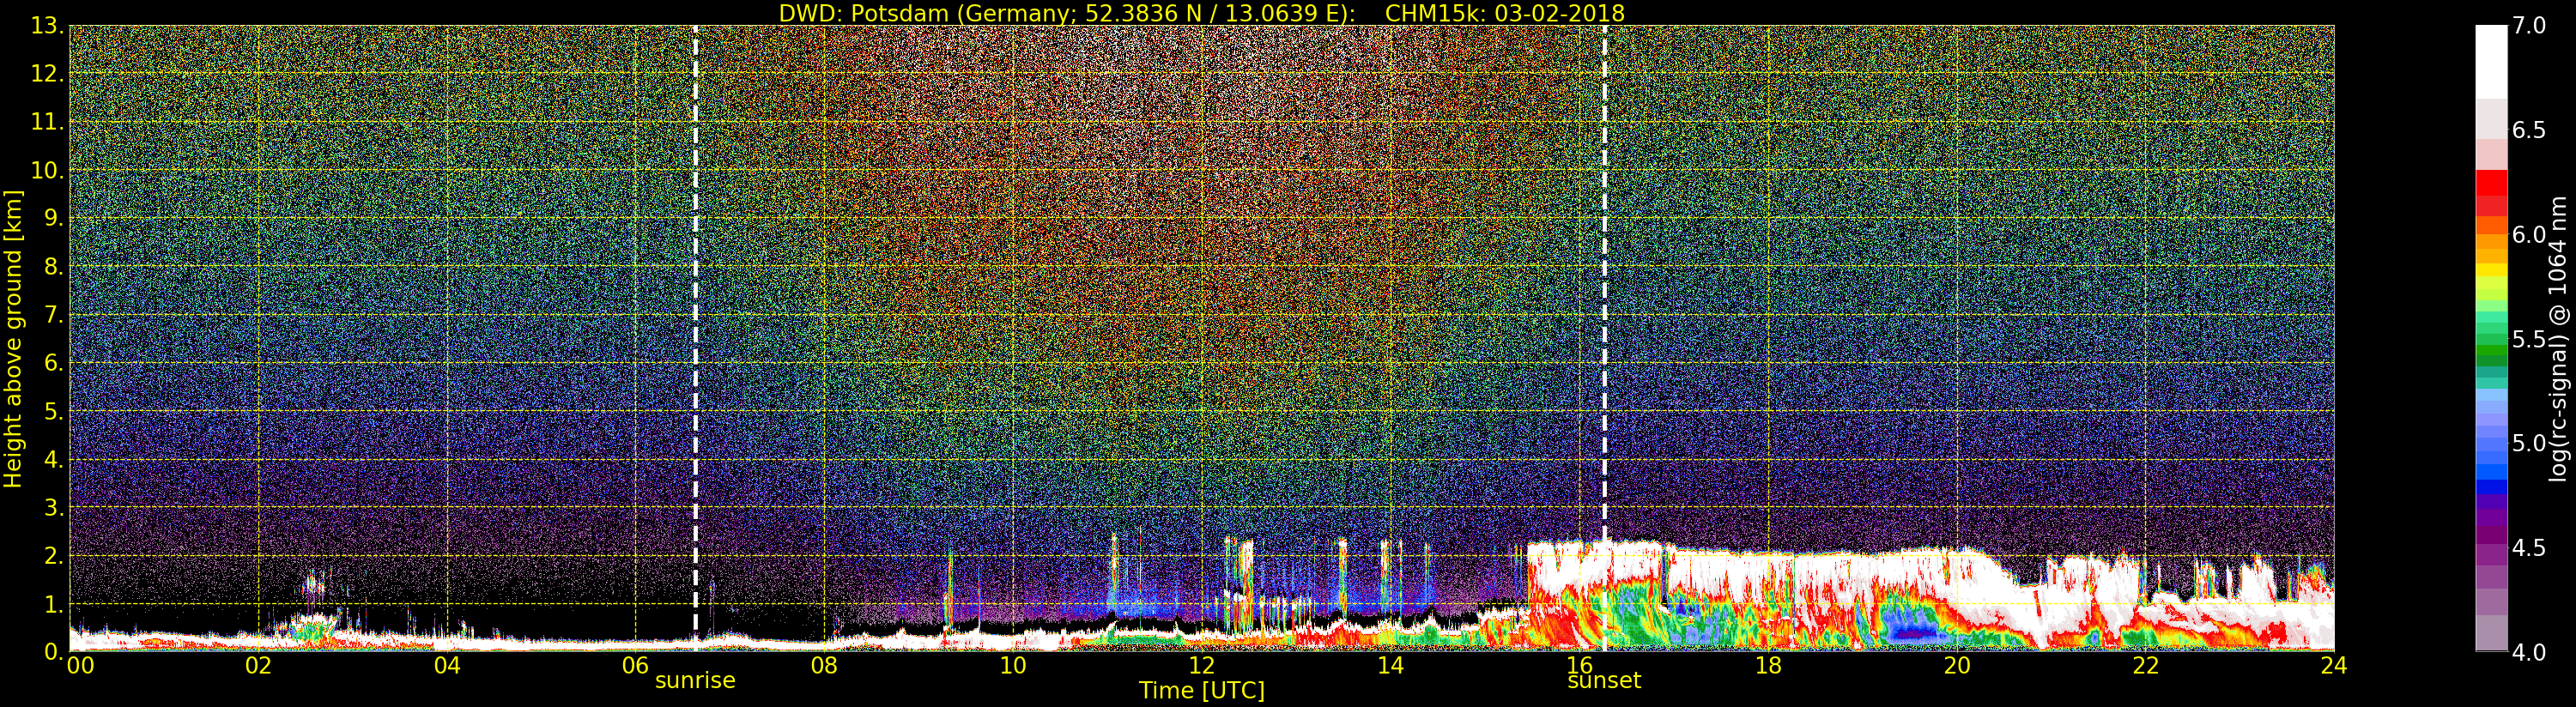Screen dimensions: 2576x707
Task: Click the '24' time tick label
Action: tap(2334, 665)
